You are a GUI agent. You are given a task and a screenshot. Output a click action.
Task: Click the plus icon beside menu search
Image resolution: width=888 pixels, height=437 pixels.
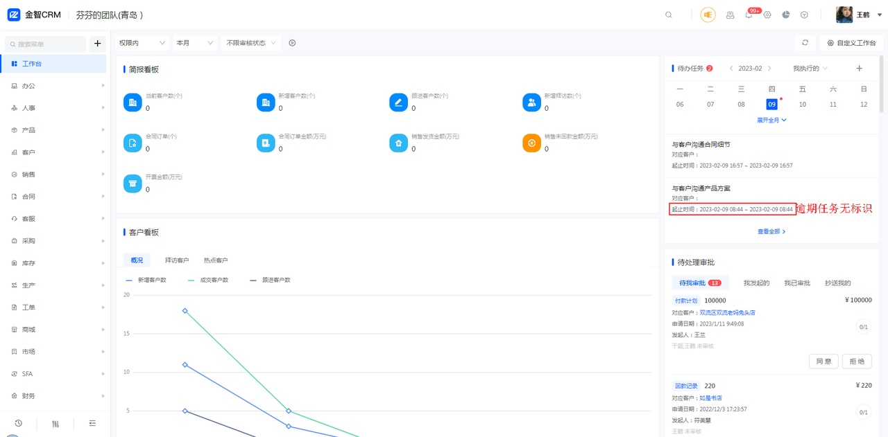pyautogui.click(x=97, y=44)
